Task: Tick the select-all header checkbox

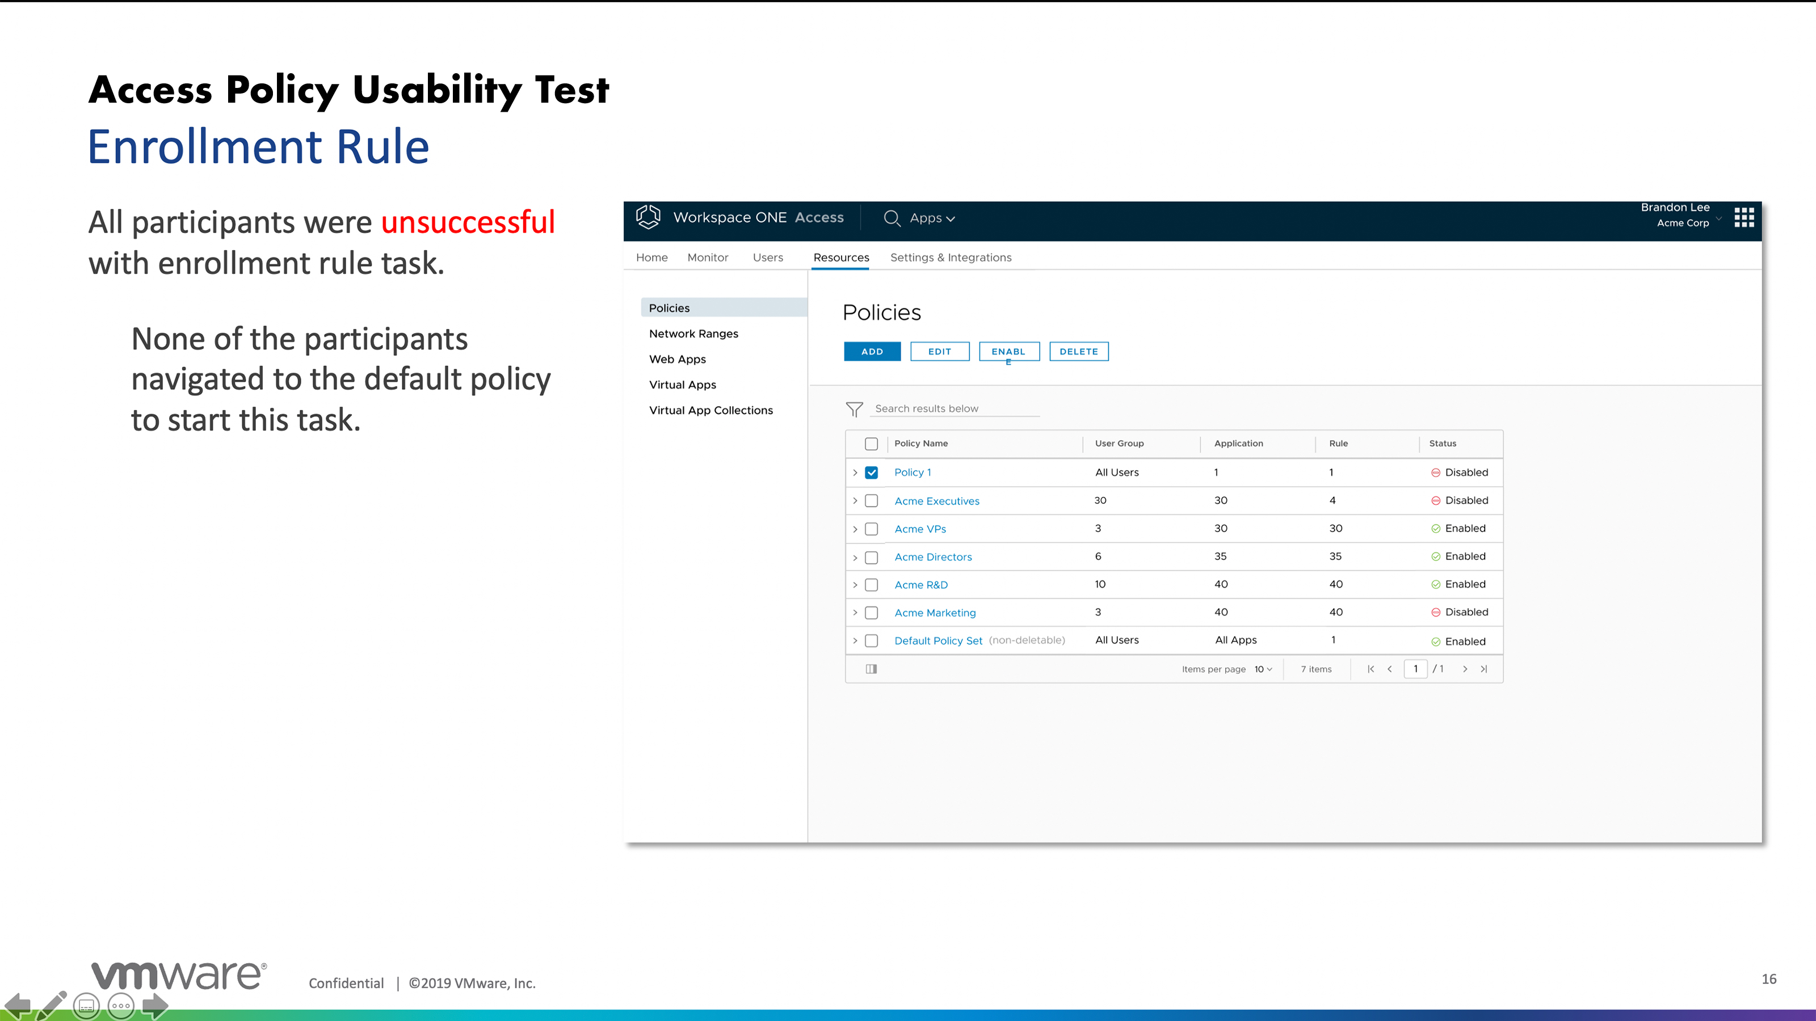Action: point(871,443)
